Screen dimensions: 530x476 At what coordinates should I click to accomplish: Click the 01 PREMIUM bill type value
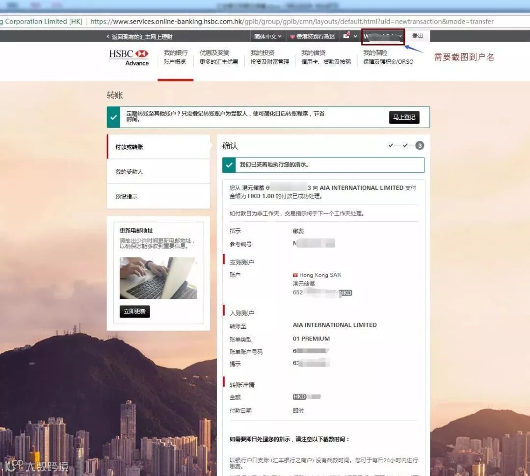pos(311,339)
